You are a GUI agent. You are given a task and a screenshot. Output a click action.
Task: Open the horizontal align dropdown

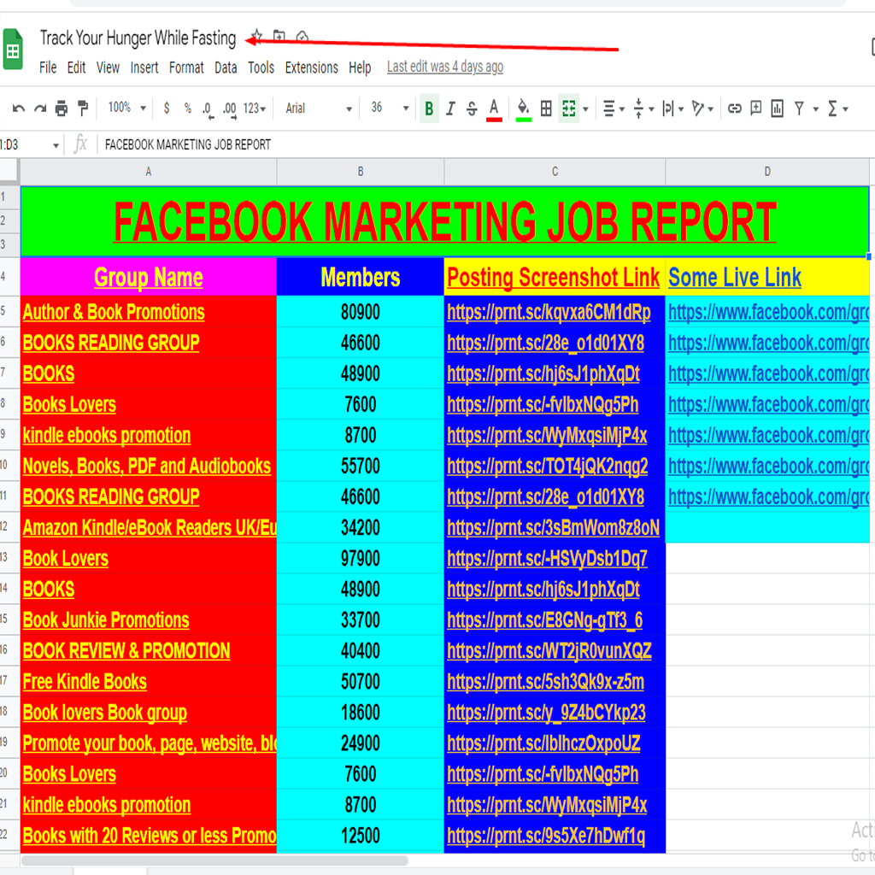tap(614, 109)
